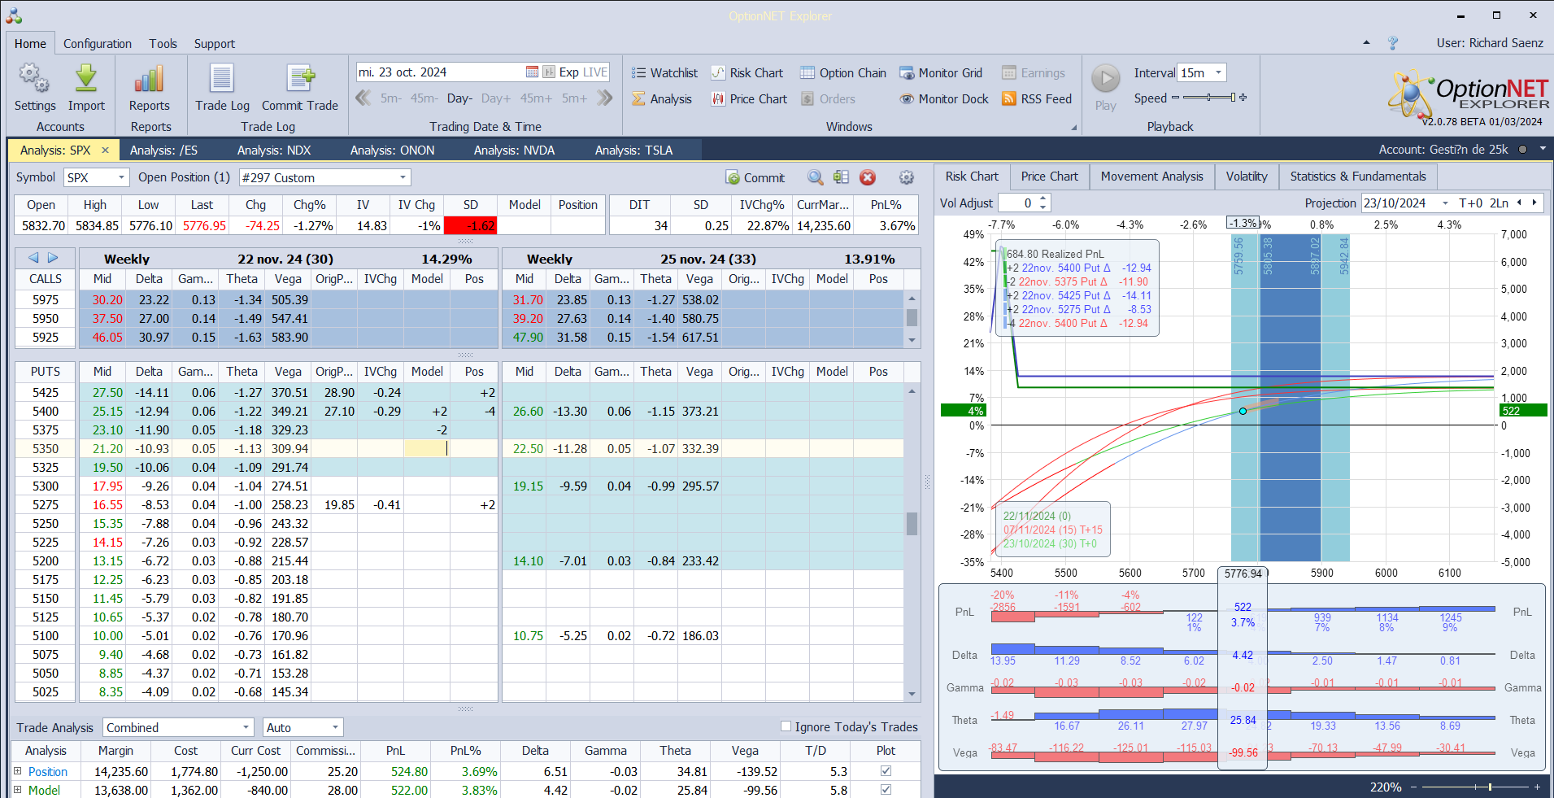This screenshot has width=1554, height=798.
Task: Click the red X delete position icon
Action: point(868,177)
